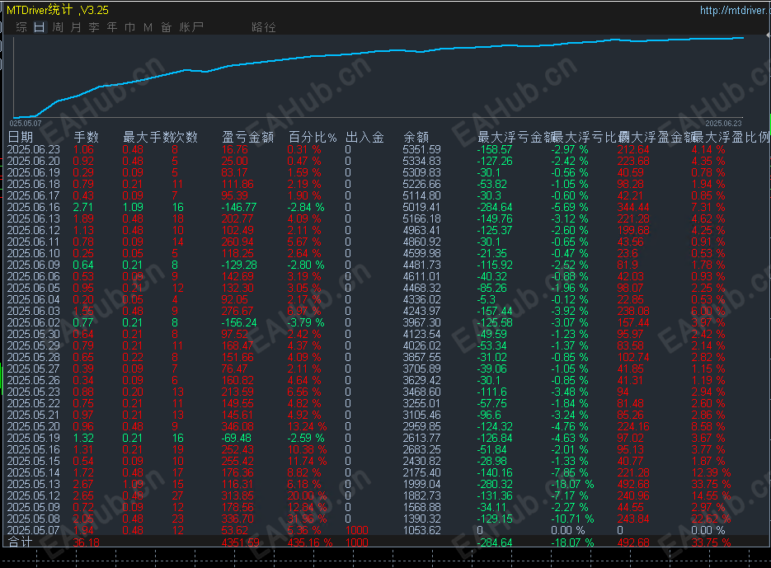771x568 pixels.
Task: Click the 巾 toolbar icon
Action: [129, 26]
